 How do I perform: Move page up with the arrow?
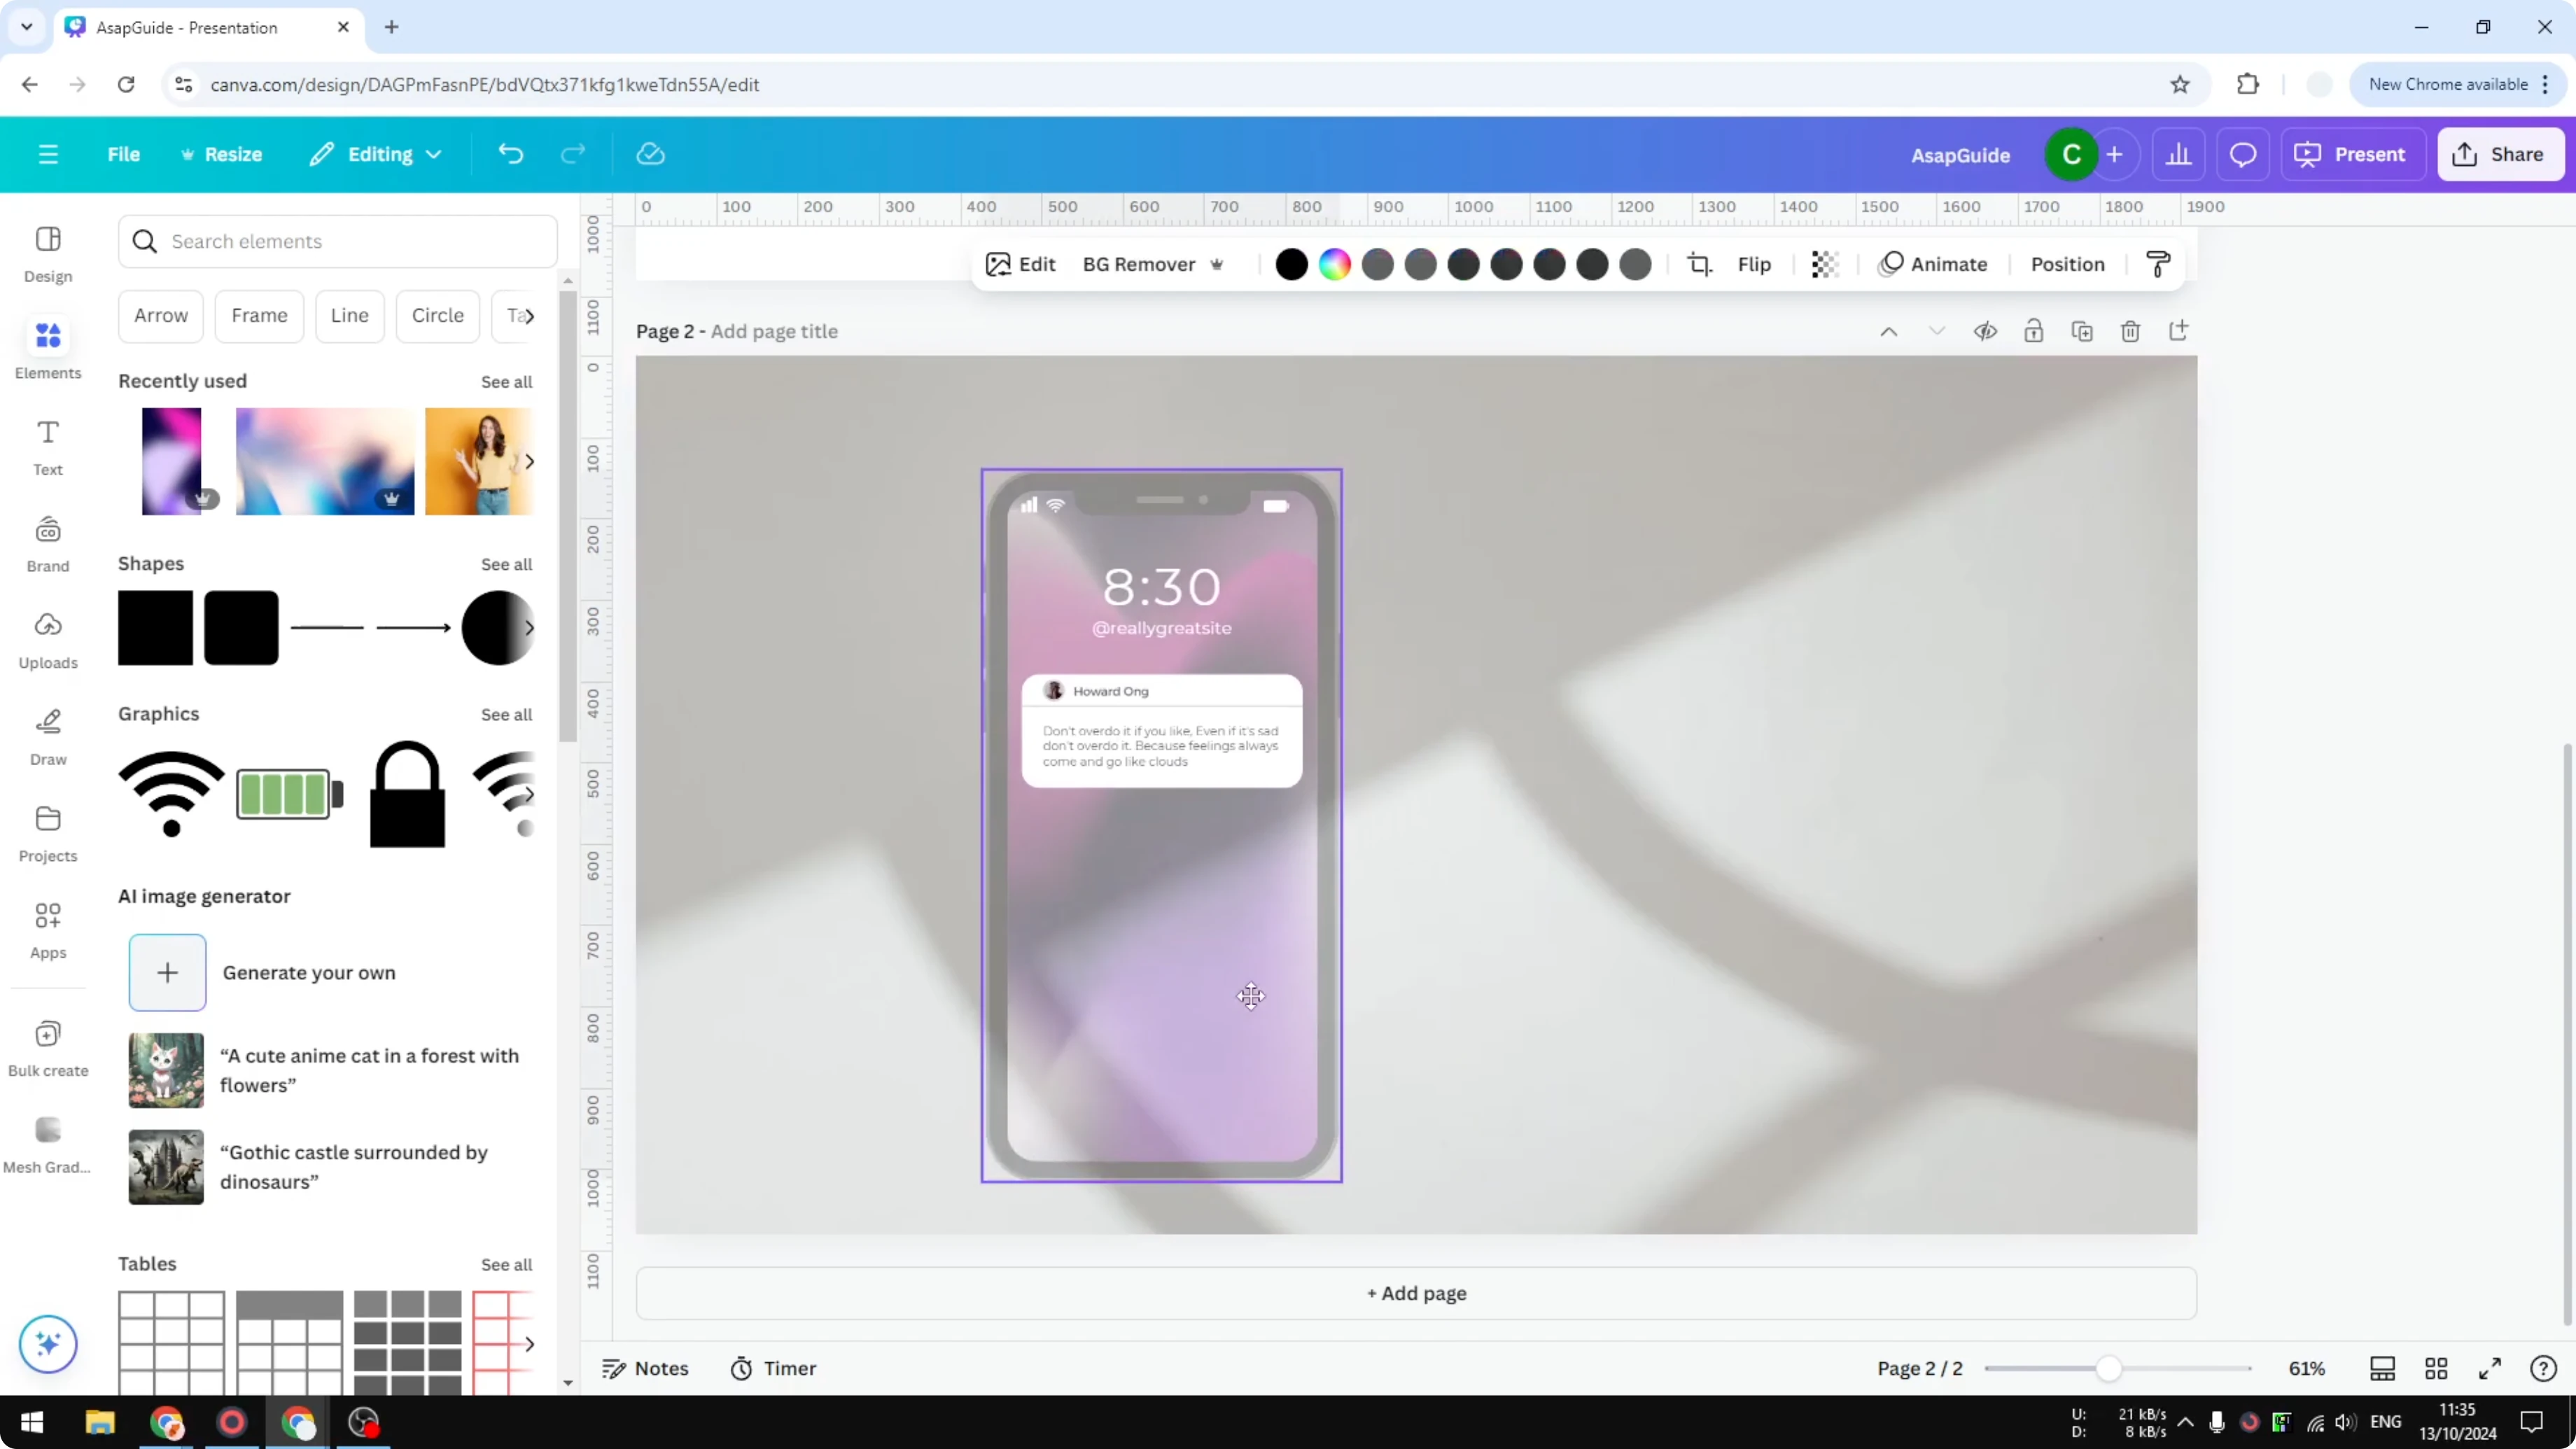[1888, 332]
